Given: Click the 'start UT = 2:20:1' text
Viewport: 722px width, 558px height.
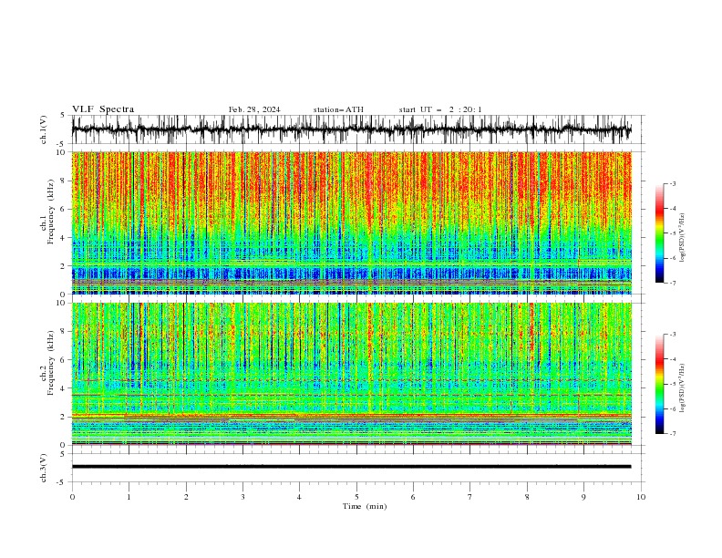Looking at the screenshot, I should click(440, 109).
